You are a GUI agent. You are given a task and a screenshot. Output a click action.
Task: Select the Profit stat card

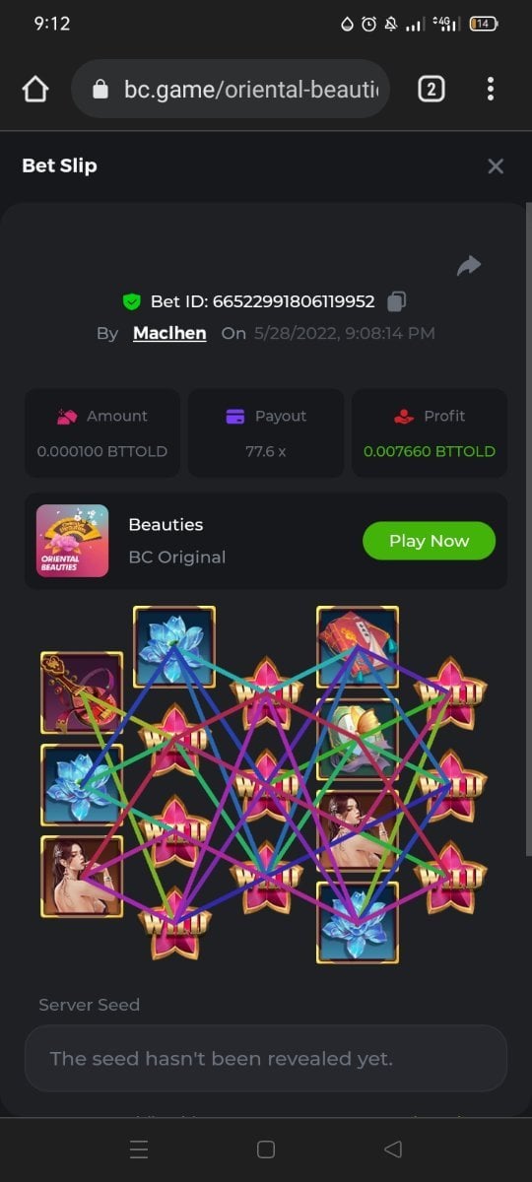(x=430, y=433)
